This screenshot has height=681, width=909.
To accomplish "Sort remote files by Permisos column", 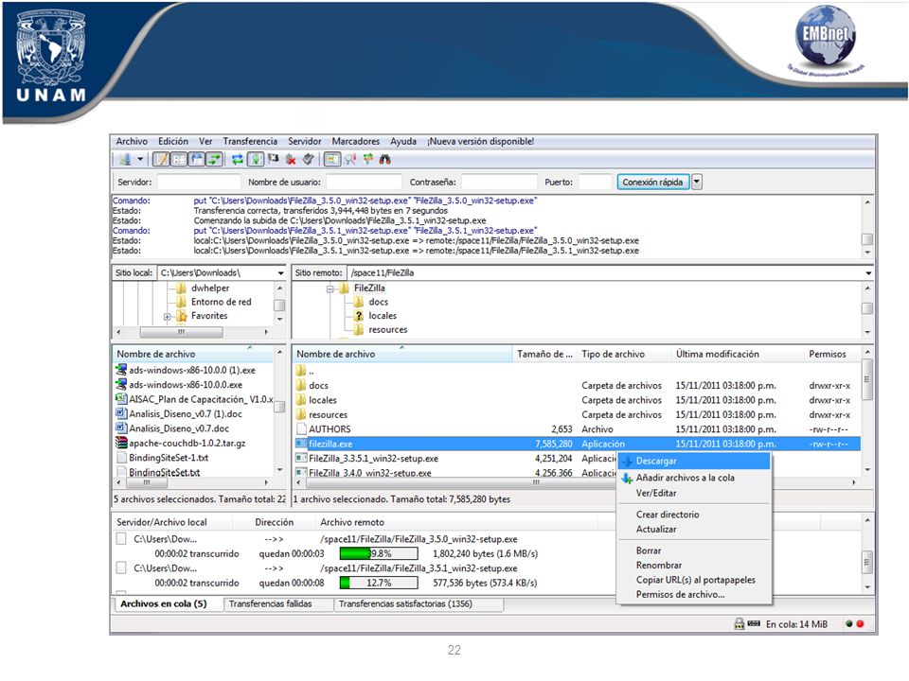I will (x=832, y=354).
